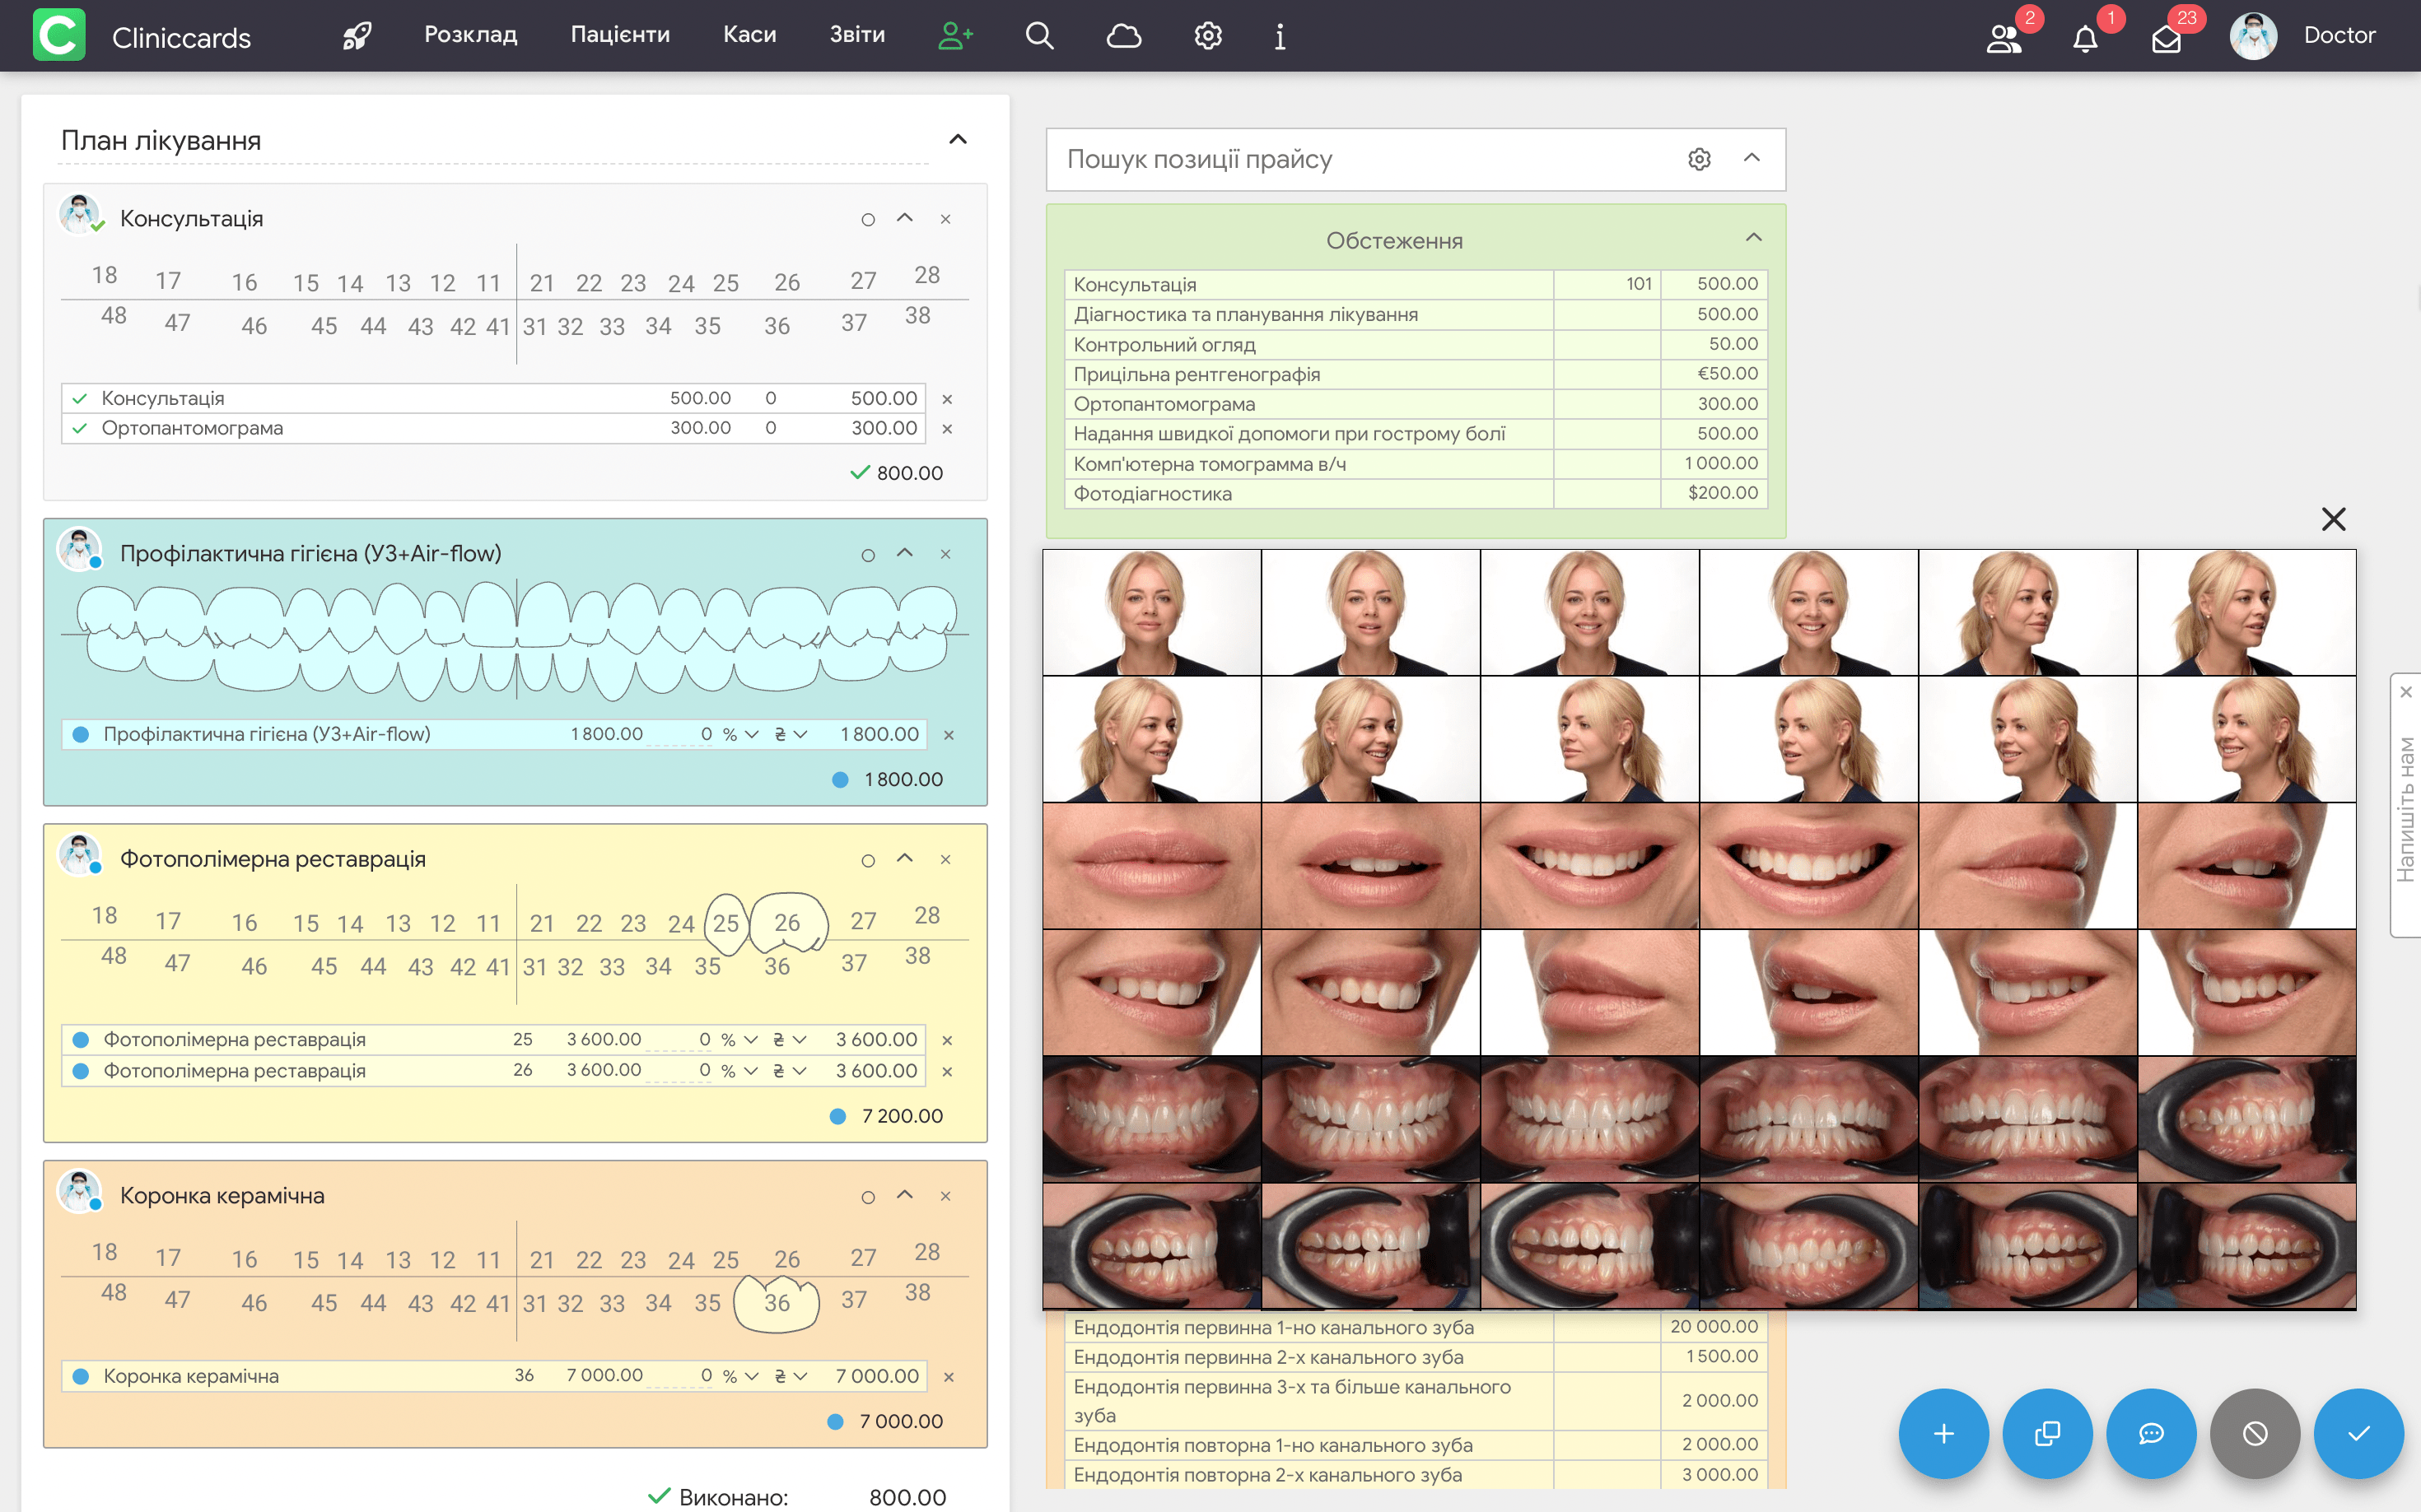Click the blue checkmark confirm button

[x=2358, y=1433]
